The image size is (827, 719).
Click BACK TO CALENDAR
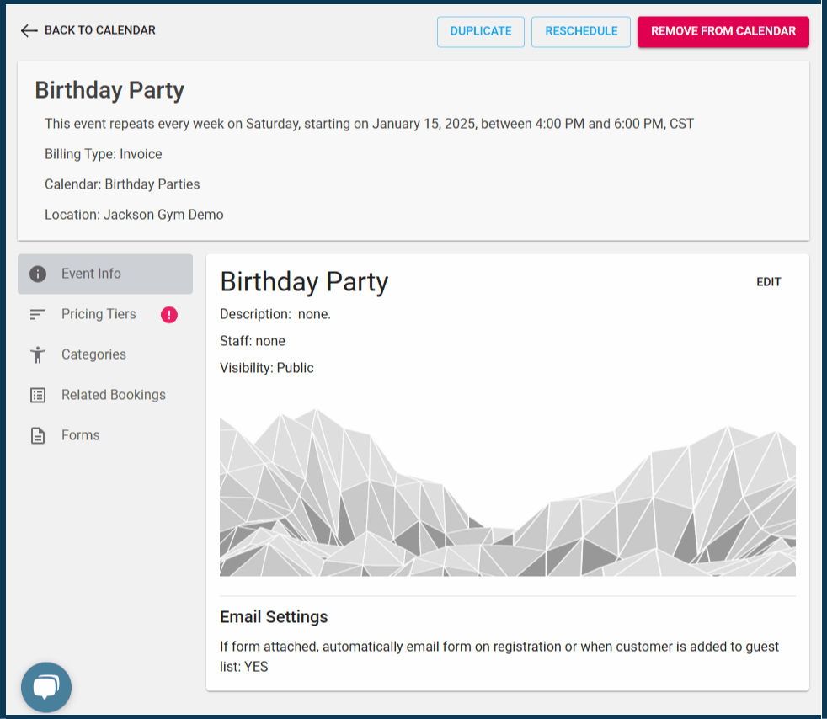(x=101, y=30)
